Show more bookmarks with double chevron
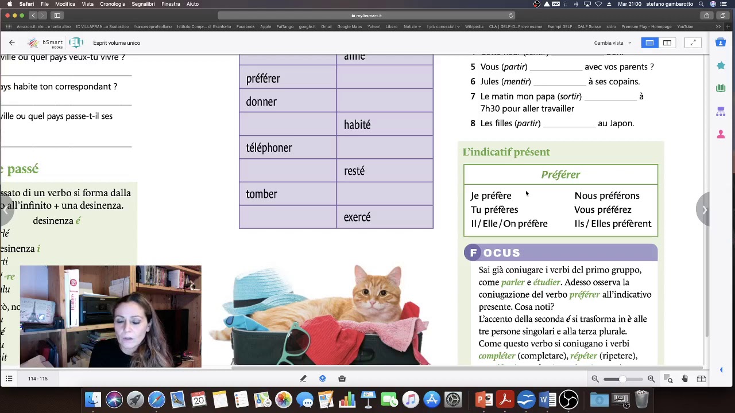 718,26
